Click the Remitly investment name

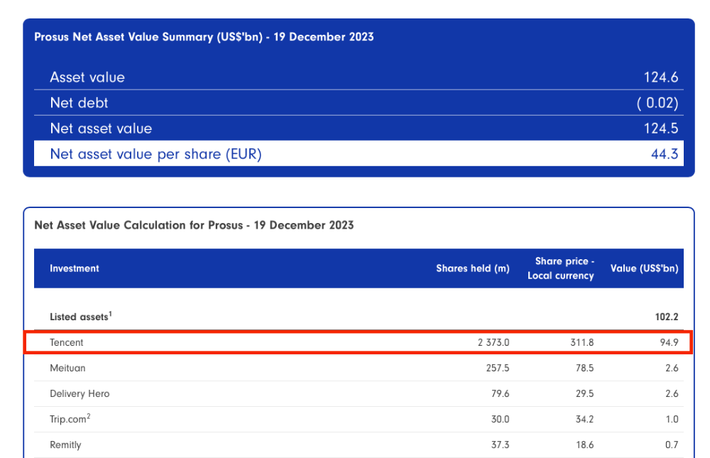click(x=65, y=445)
